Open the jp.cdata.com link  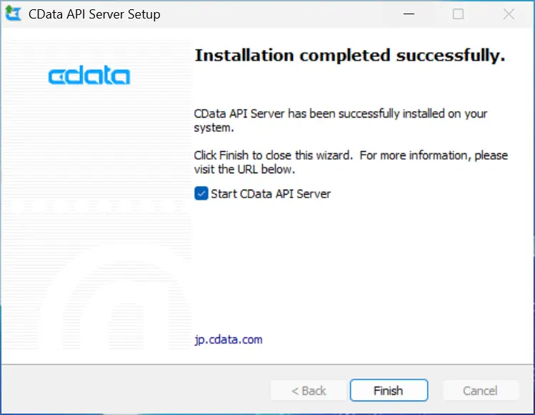click(229, 339)
